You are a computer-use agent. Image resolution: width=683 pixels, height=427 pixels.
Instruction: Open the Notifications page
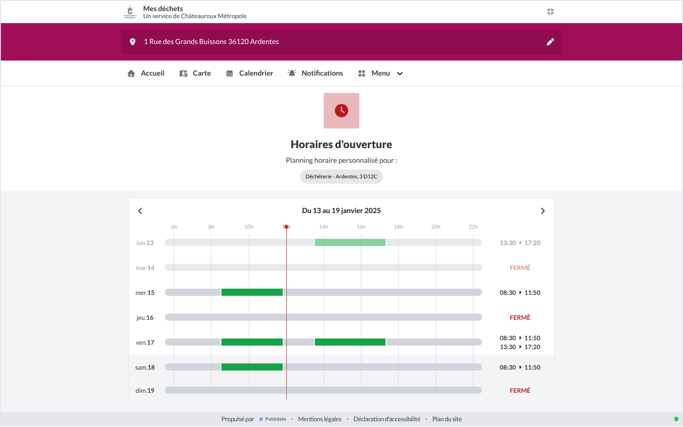[x=315, y=73]
